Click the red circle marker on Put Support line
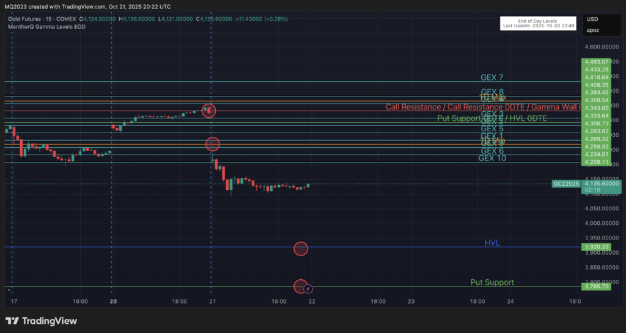 (300, 286)
